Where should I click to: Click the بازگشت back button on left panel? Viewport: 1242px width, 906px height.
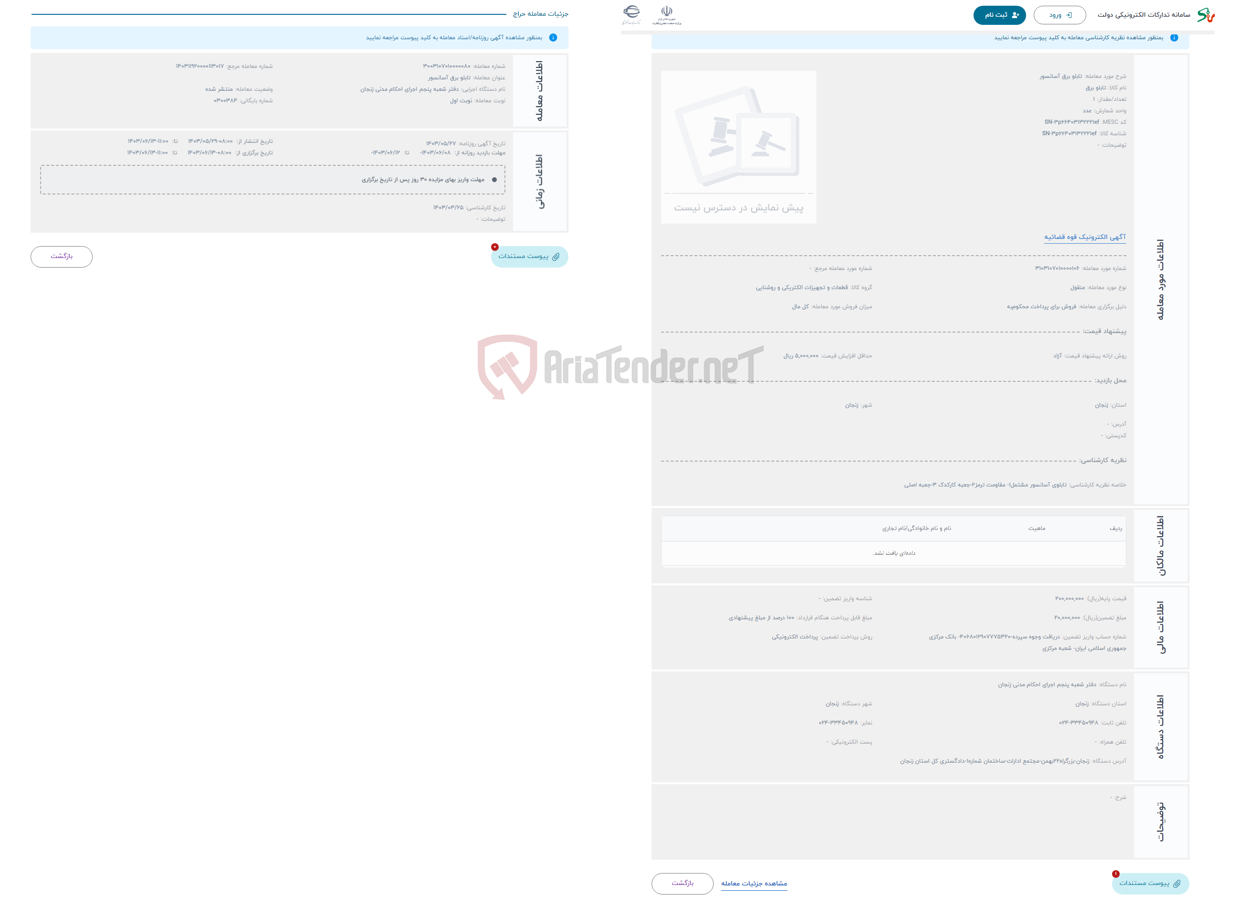[x=61, y=255]
